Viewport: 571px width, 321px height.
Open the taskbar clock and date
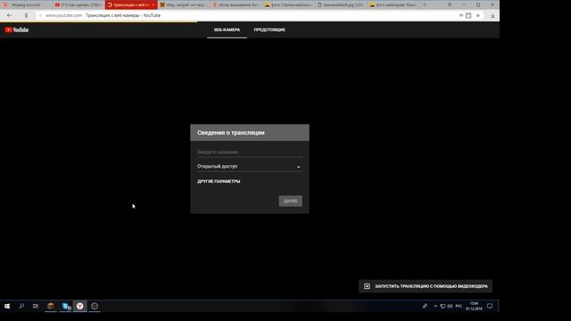point(474,306)
